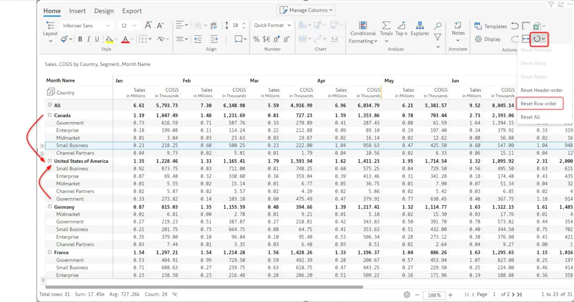Screen dimensions: 574x302
Task: Click the Top n ranking icon
Action: 401,29
